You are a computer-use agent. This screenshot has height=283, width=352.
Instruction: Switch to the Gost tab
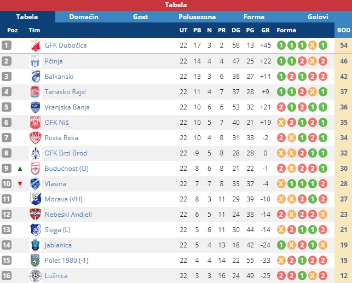140,17
